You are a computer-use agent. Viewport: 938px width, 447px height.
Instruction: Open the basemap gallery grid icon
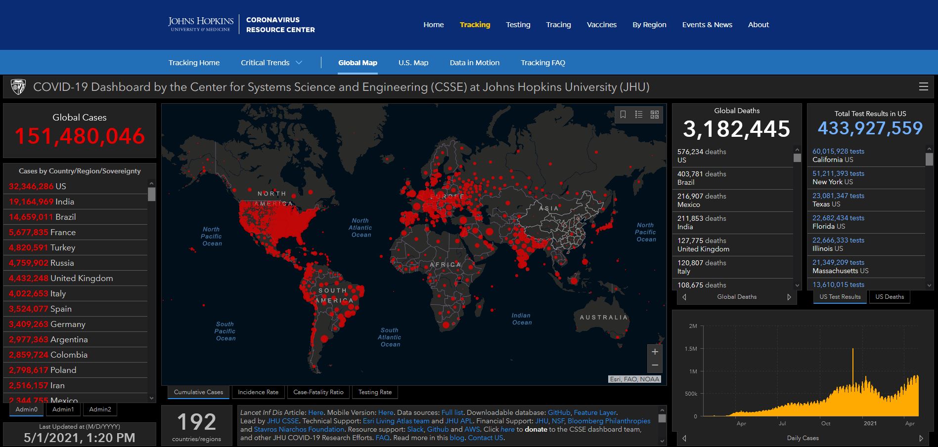point(655,115)
